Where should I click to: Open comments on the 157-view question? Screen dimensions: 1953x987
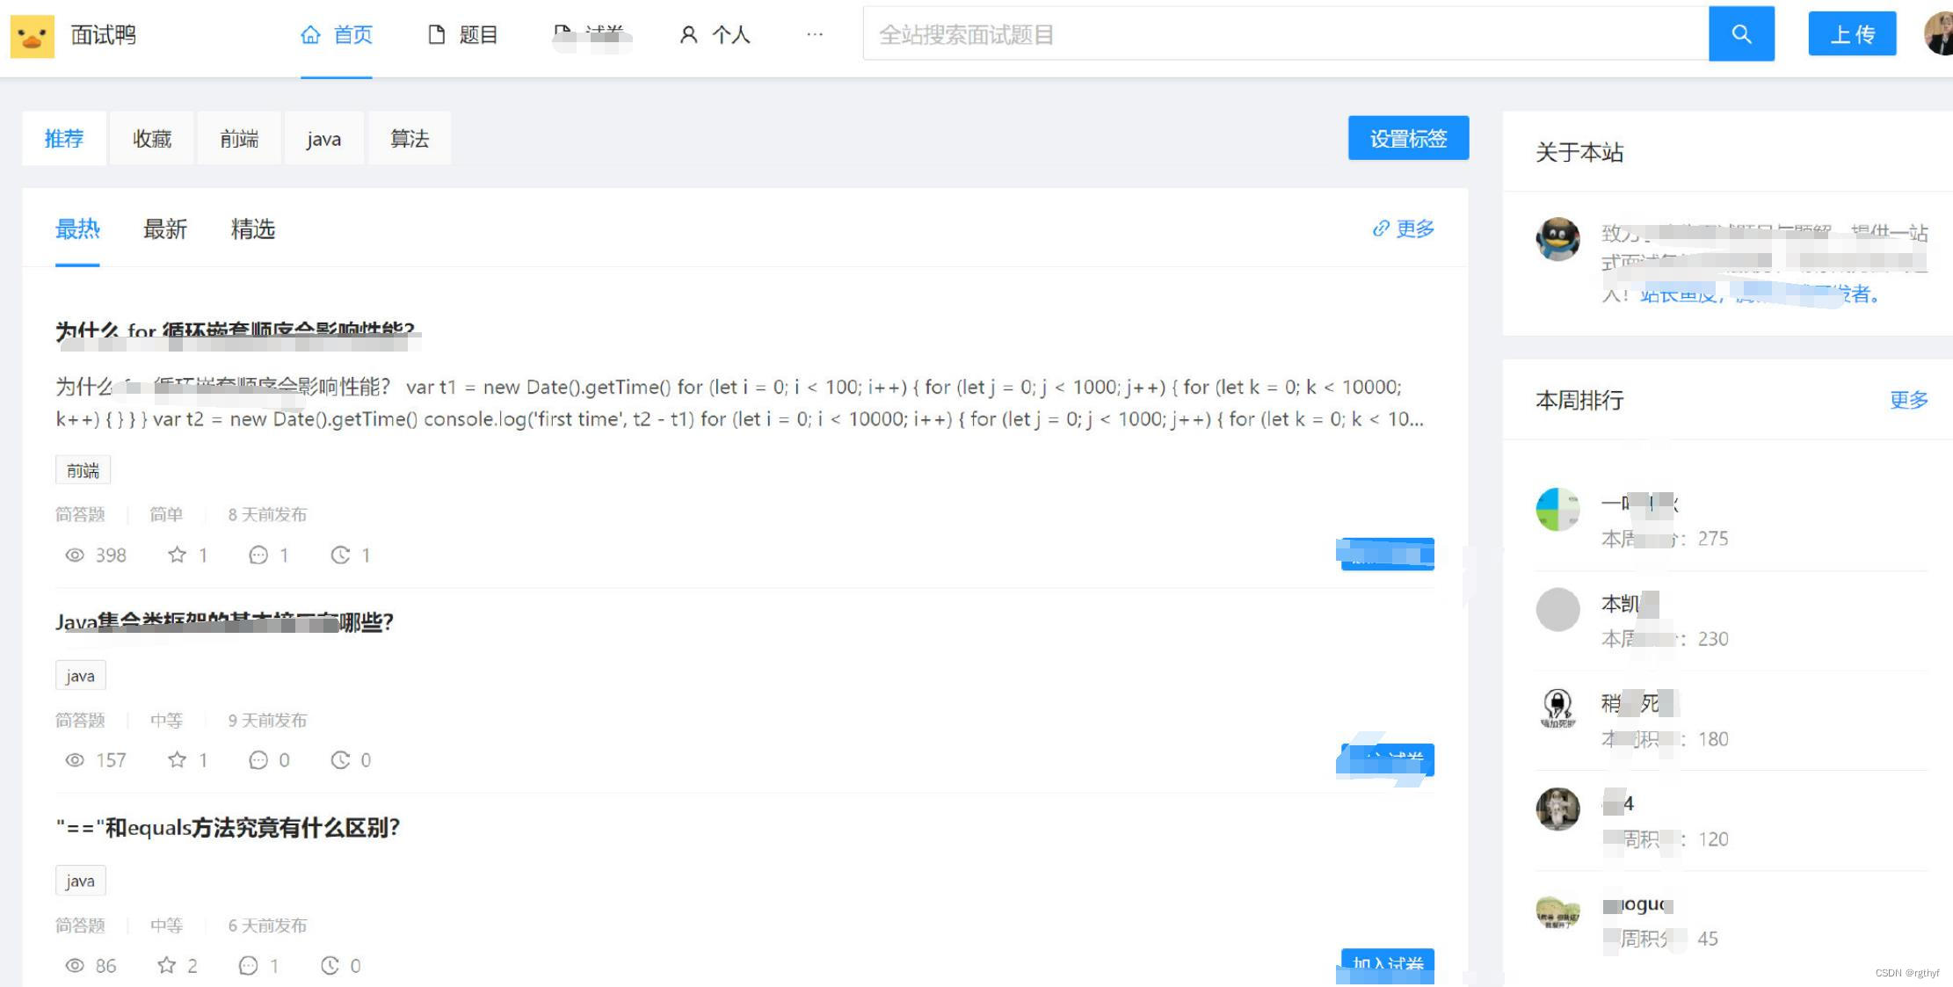[x=258, y=759]
